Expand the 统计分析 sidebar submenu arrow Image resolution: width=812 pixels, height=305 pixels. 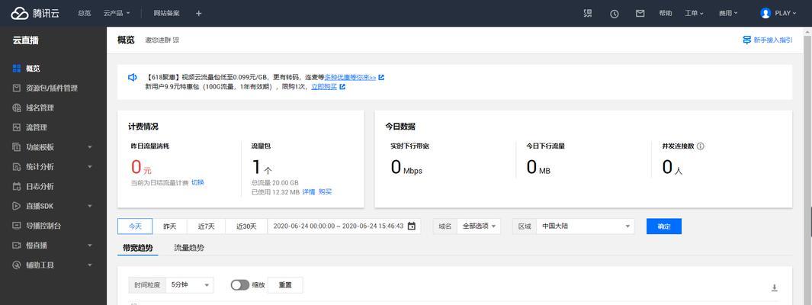click(x=90, y=167)
